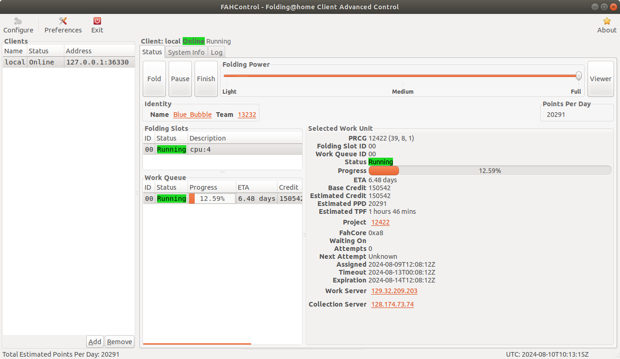Click the Exit toolbar icon
The height and width of the screenshot is (359, 620).
coord(97,25)
